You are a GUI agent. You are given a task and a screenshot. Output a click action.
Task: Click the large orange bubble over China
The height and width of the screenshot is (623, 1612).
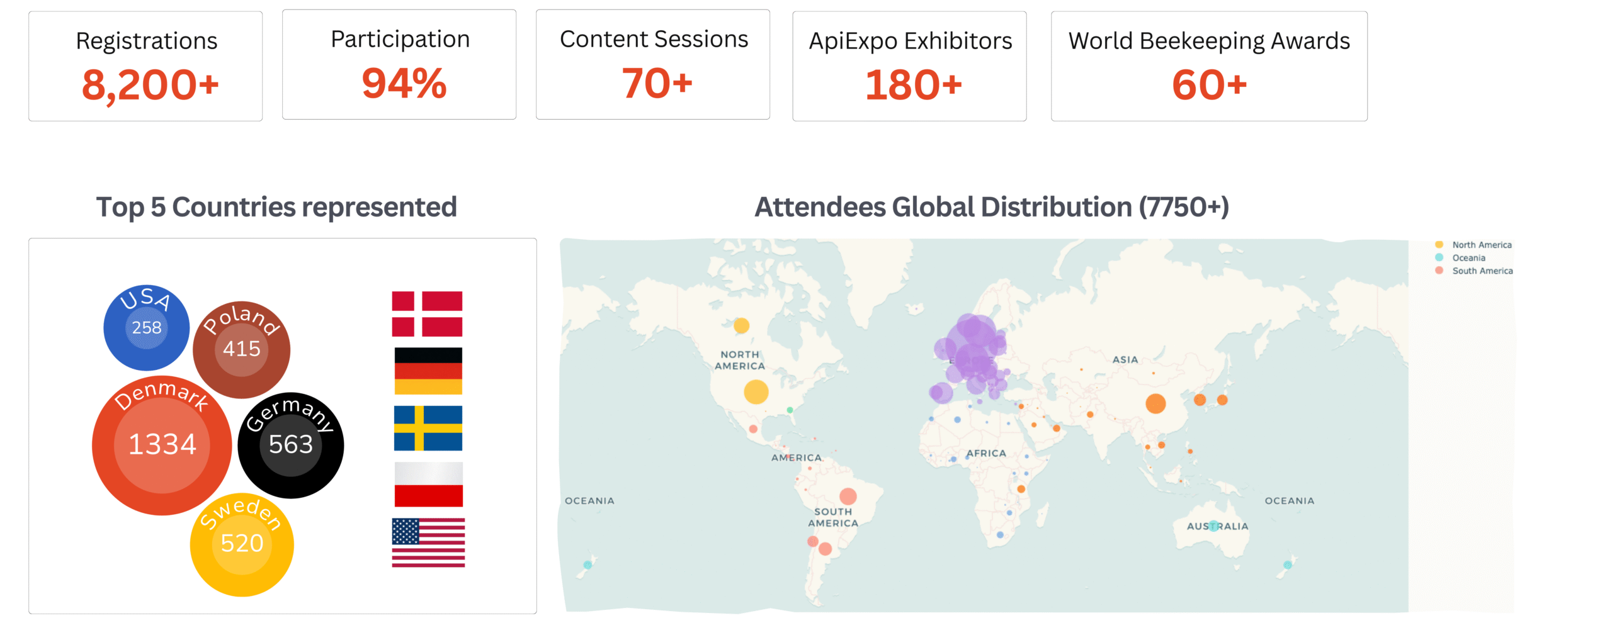(x=1155, y=403)
